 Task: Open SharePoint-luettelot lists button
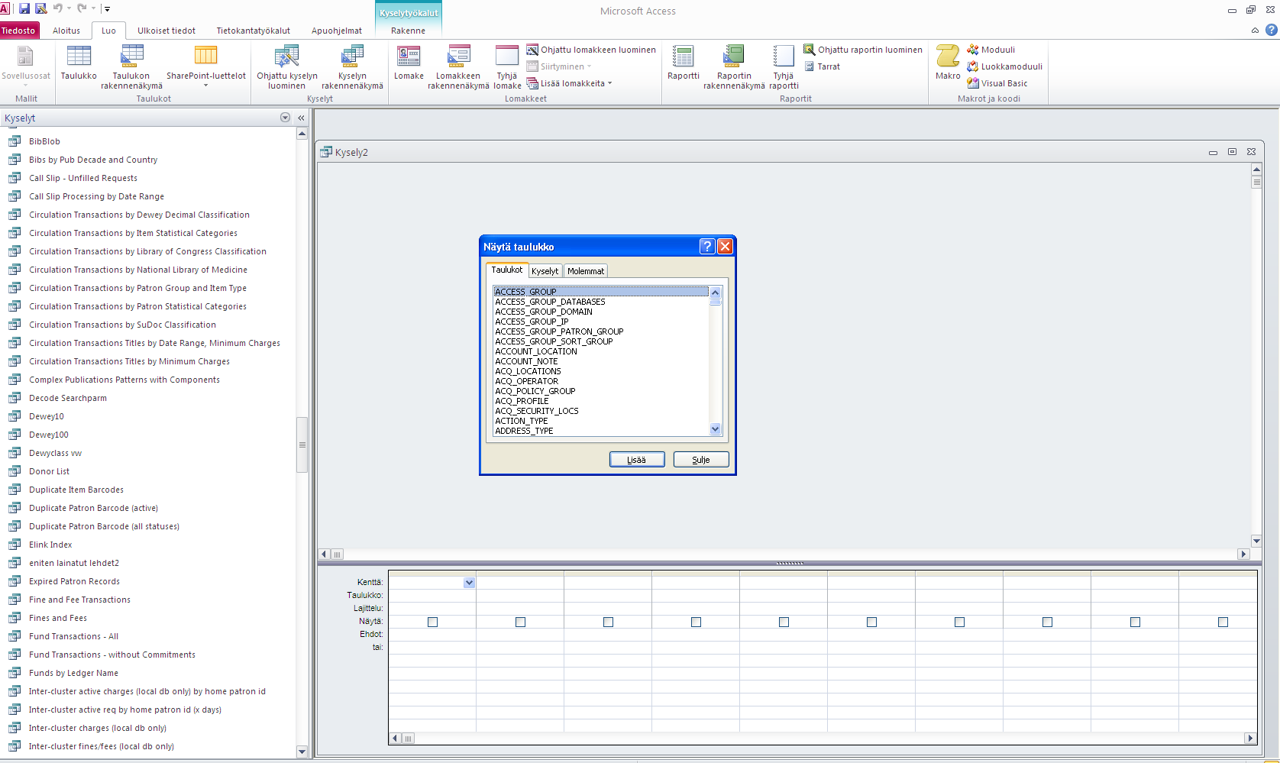(x=206, y=66)
